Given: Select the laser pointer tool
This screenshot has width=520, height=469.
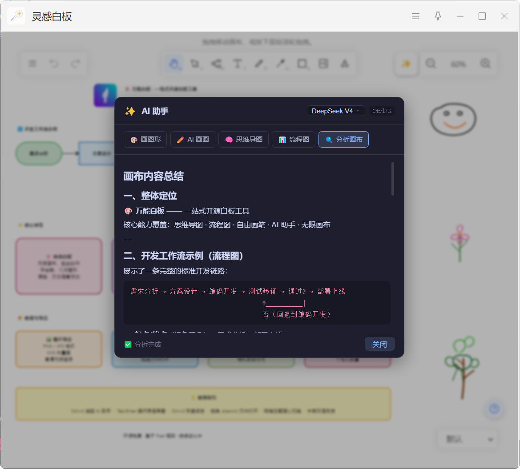Looking at the screenshot, I should [x=281, y=64].
